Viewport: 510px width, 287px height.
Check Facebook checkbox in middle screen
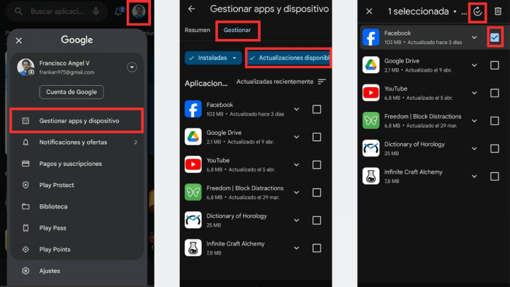[317, 109]
